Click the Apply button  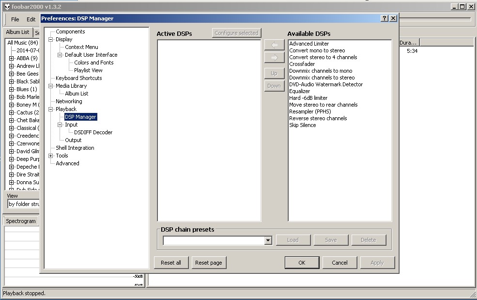[377, 263]
